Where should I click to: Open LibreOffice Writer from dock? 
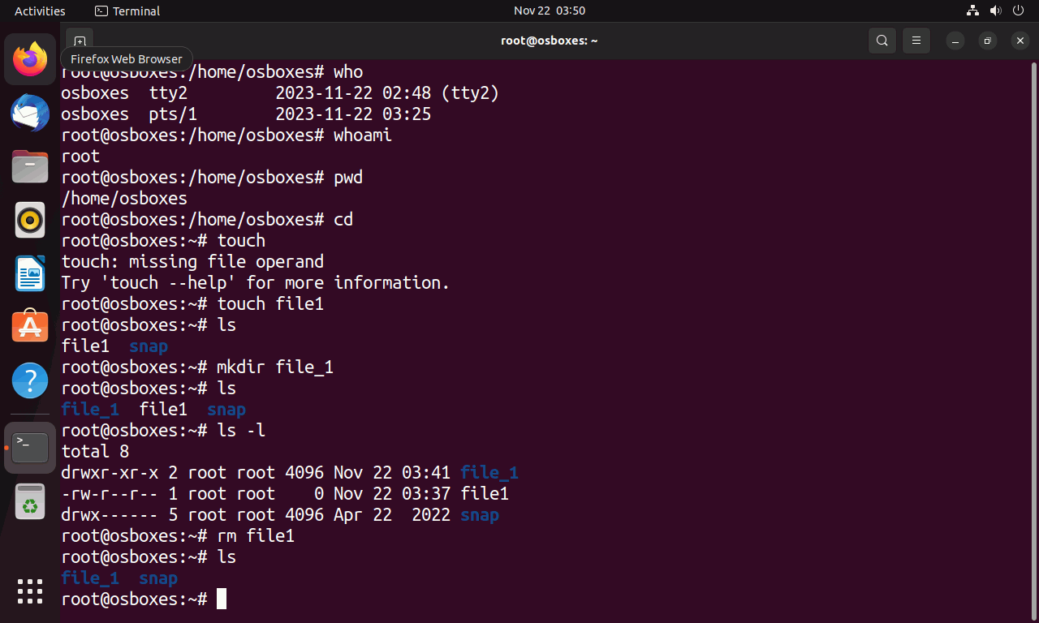tap(30, 273)
